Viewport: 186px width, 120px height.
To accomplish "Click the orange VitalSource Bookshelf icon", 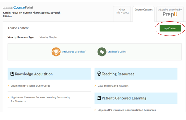I will (x=56, y=52).
